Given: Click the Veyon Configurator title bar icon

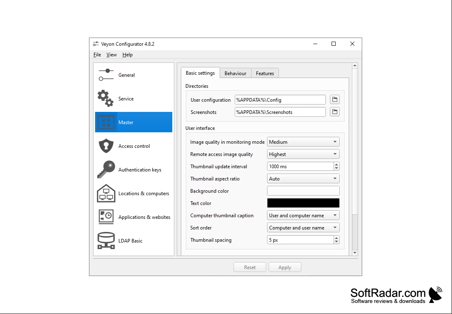Looking at the screenshot, I should click(x=96, y=44).
